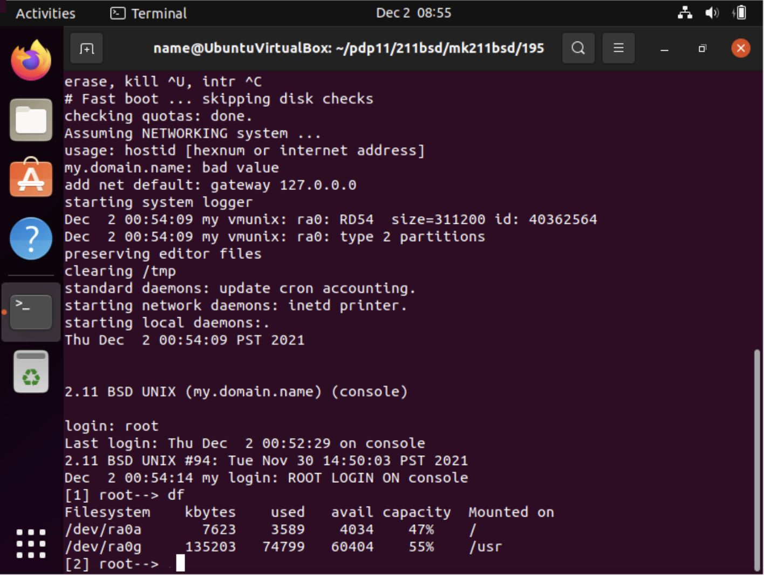The height and width of the screenshot is (575, 764).
Task: Maximize the terminal window
Action: 702,49
